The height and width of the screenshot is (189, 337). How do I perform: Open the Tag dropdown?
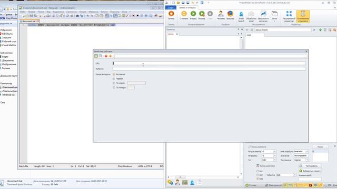coord(274,160)
